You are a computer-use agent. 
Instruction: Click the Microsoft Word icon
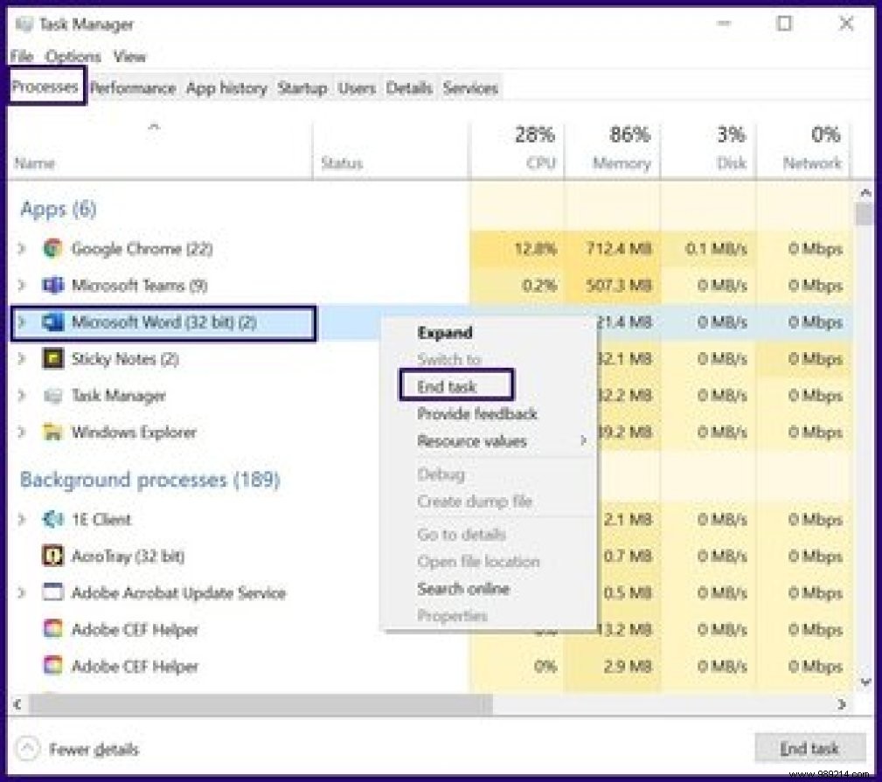click(52, 322)
